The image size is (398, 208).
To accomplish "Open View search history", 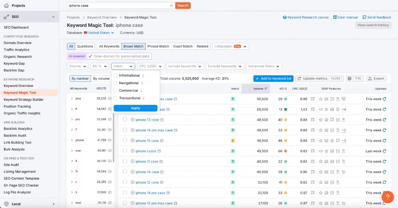I will tap(373, 25).
